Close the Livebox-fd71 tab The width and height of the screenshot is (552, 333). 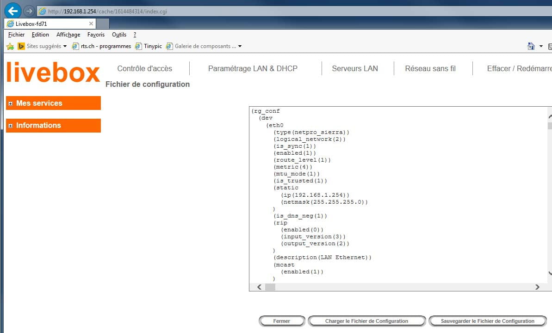[x=91, y=24]
